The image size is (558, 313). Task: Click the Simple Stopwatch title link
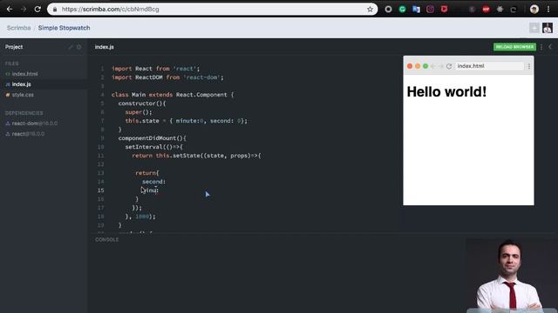click(x=64, y=28)
